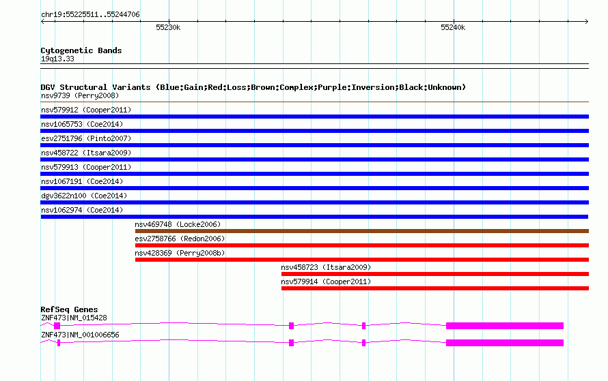
Task: Select the nsv458722 (Itsara2009) blue gain bar
Action: click(x=314, y=159)
